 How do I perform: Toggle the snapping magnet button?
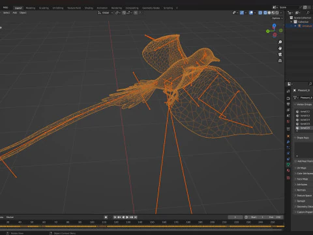[124, 13]
